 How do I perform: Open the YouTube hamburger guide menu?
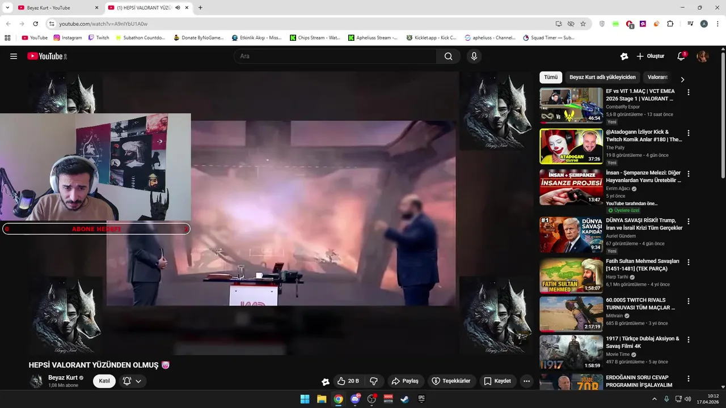(x=14, y=56)
